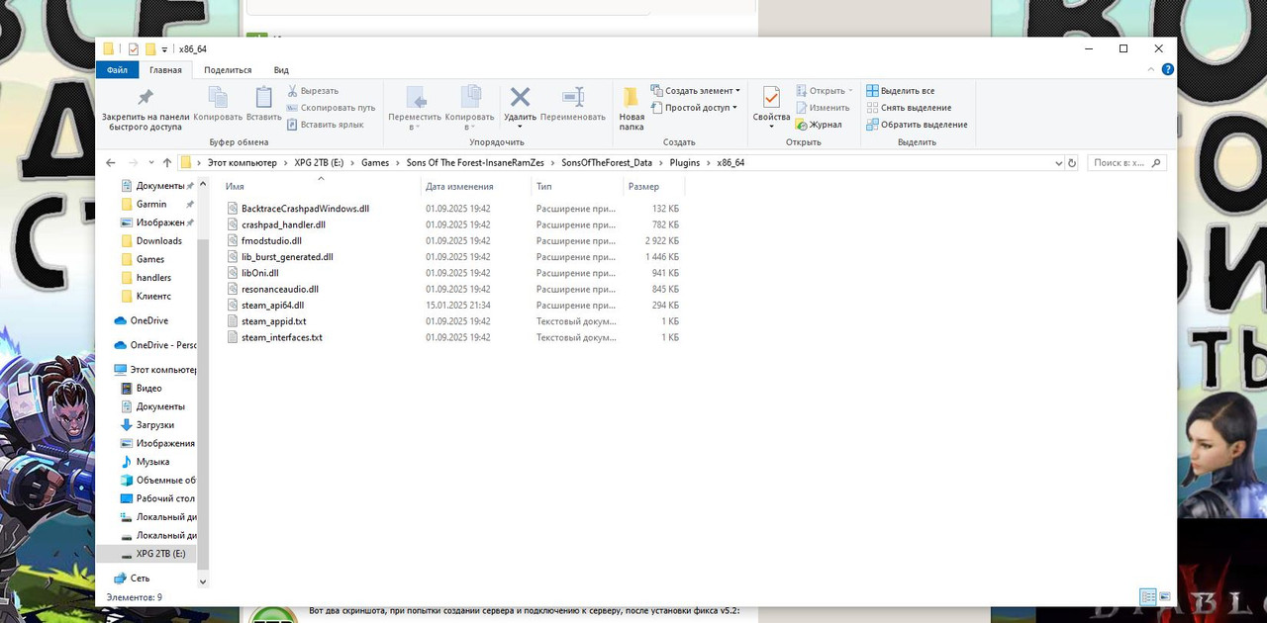
Task: Create a new folder with Новая папка
Action: click(x=632, y=108)
